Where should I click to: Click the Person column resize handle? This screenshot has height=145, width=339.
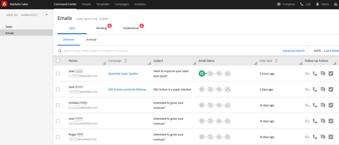(104, 63)
